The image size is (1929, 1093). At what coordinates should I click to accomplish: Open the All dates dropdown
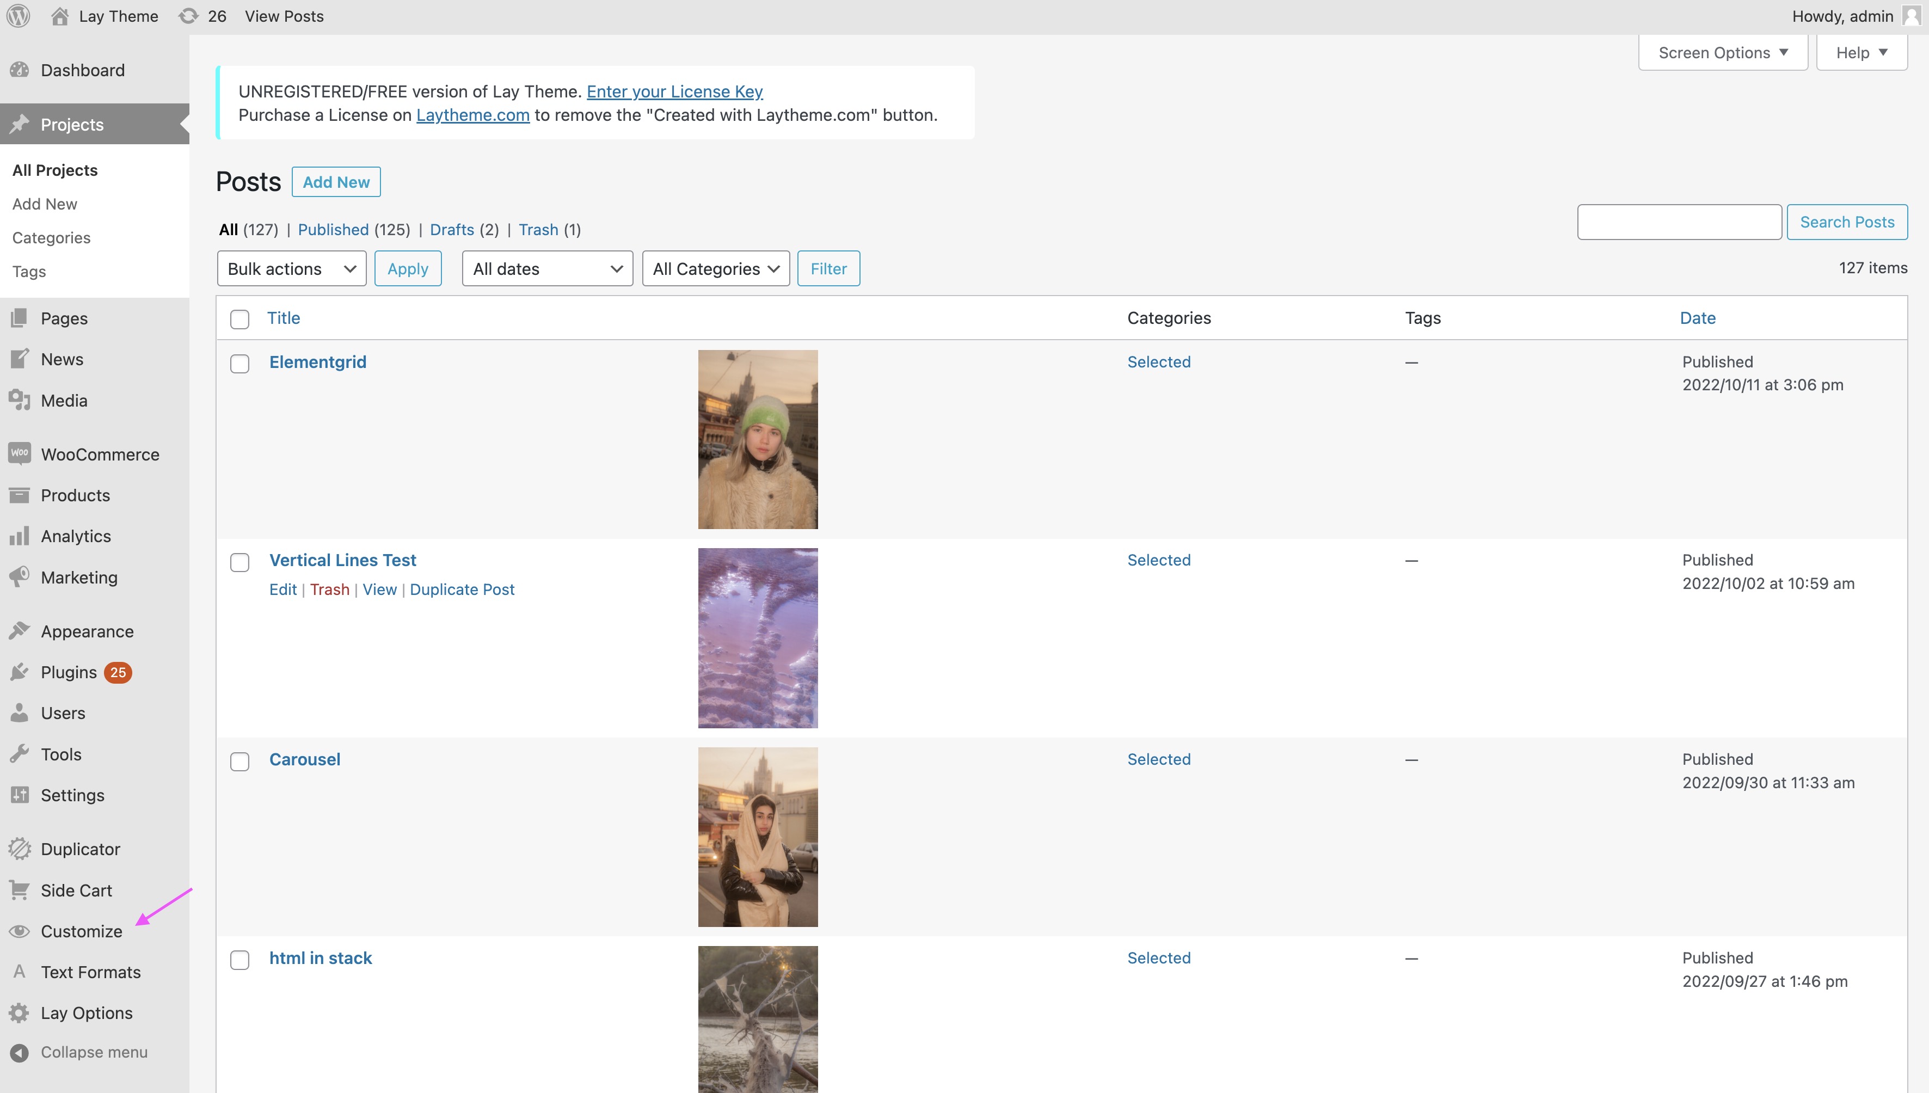(x=547, y=268)
